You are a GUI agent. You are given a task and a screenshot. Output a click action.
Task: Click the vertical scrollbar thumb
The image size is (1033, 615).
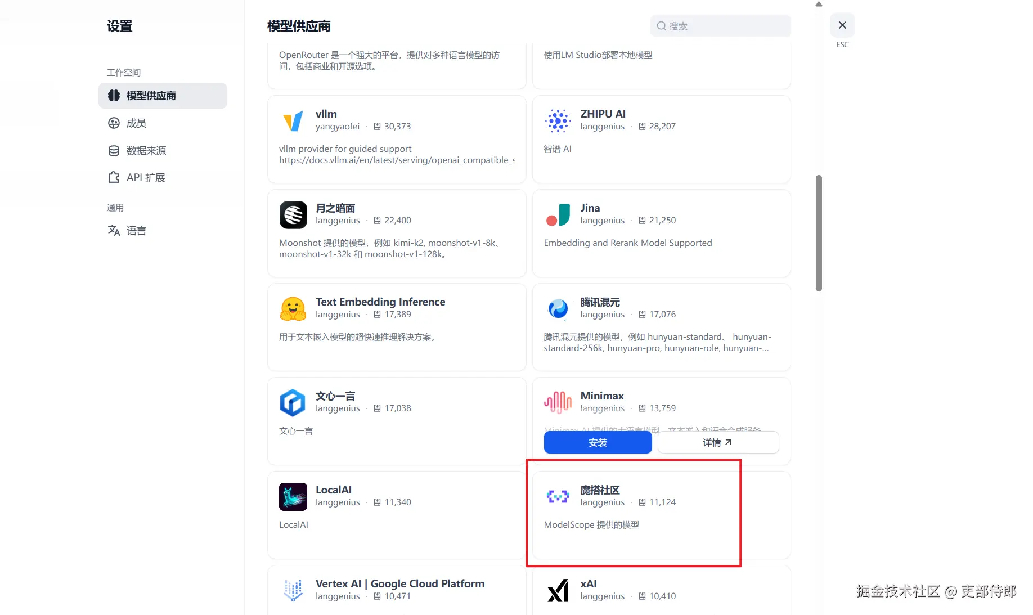tap(819, 233)
